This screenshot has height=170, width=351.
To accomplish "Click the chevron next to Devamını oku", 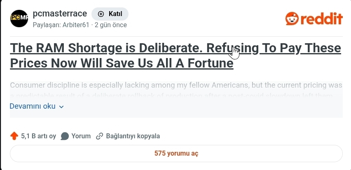I will coord(61,107).
